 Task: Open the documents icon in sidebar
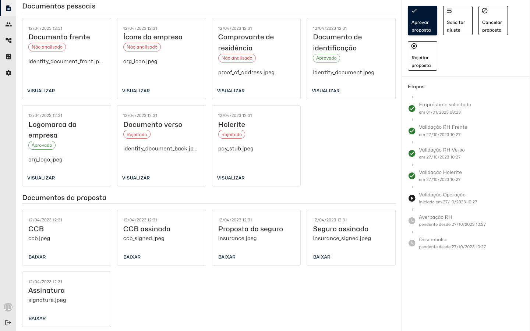point(8,8)
